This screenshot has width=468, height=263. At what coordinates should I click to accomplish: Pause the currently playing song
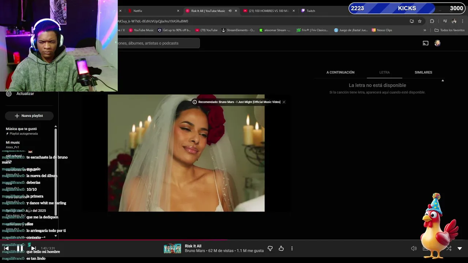pos(20,248)
